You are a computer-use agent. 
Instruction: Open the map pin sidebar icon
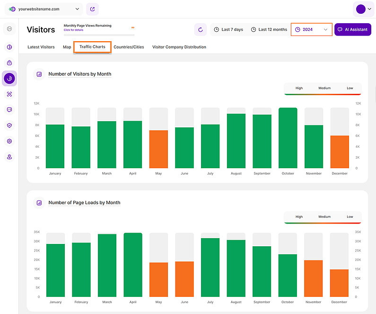coord(9,157)
